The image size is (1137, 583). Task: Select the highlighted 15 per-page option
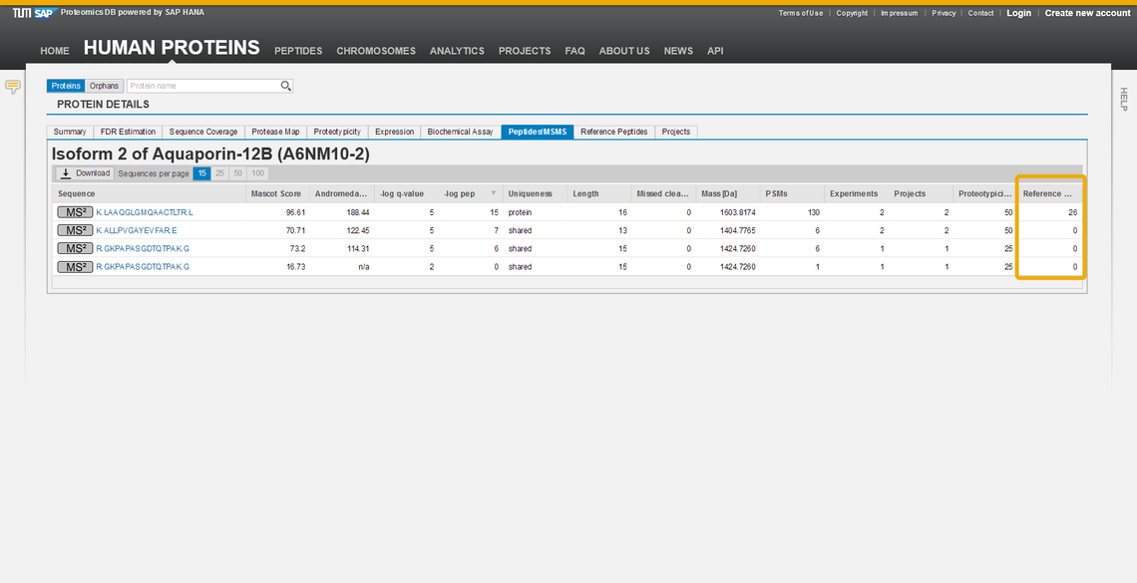pos(201,171)
